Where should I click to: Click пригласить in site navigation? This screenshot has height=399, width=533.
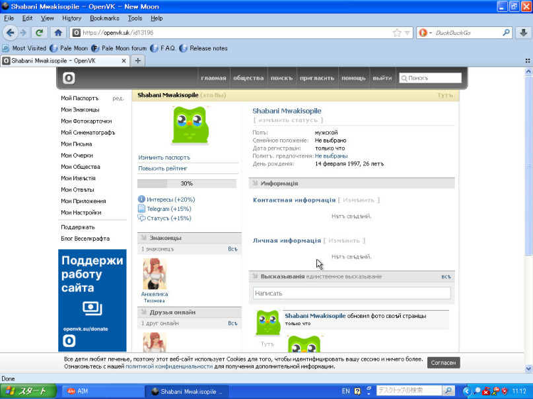pyautogui.click(x=317, y=78)
